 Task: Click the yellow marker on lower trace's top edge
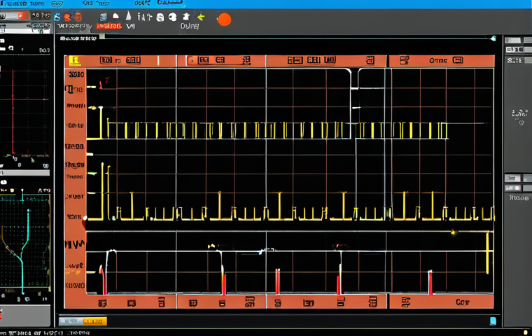click(453, 232)
